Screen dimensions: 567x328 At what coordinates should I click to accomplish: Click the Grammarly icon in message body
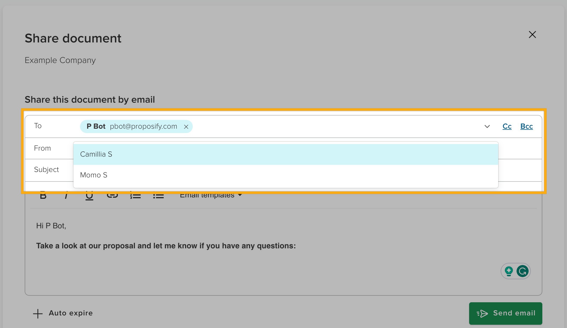click(523, 271)
